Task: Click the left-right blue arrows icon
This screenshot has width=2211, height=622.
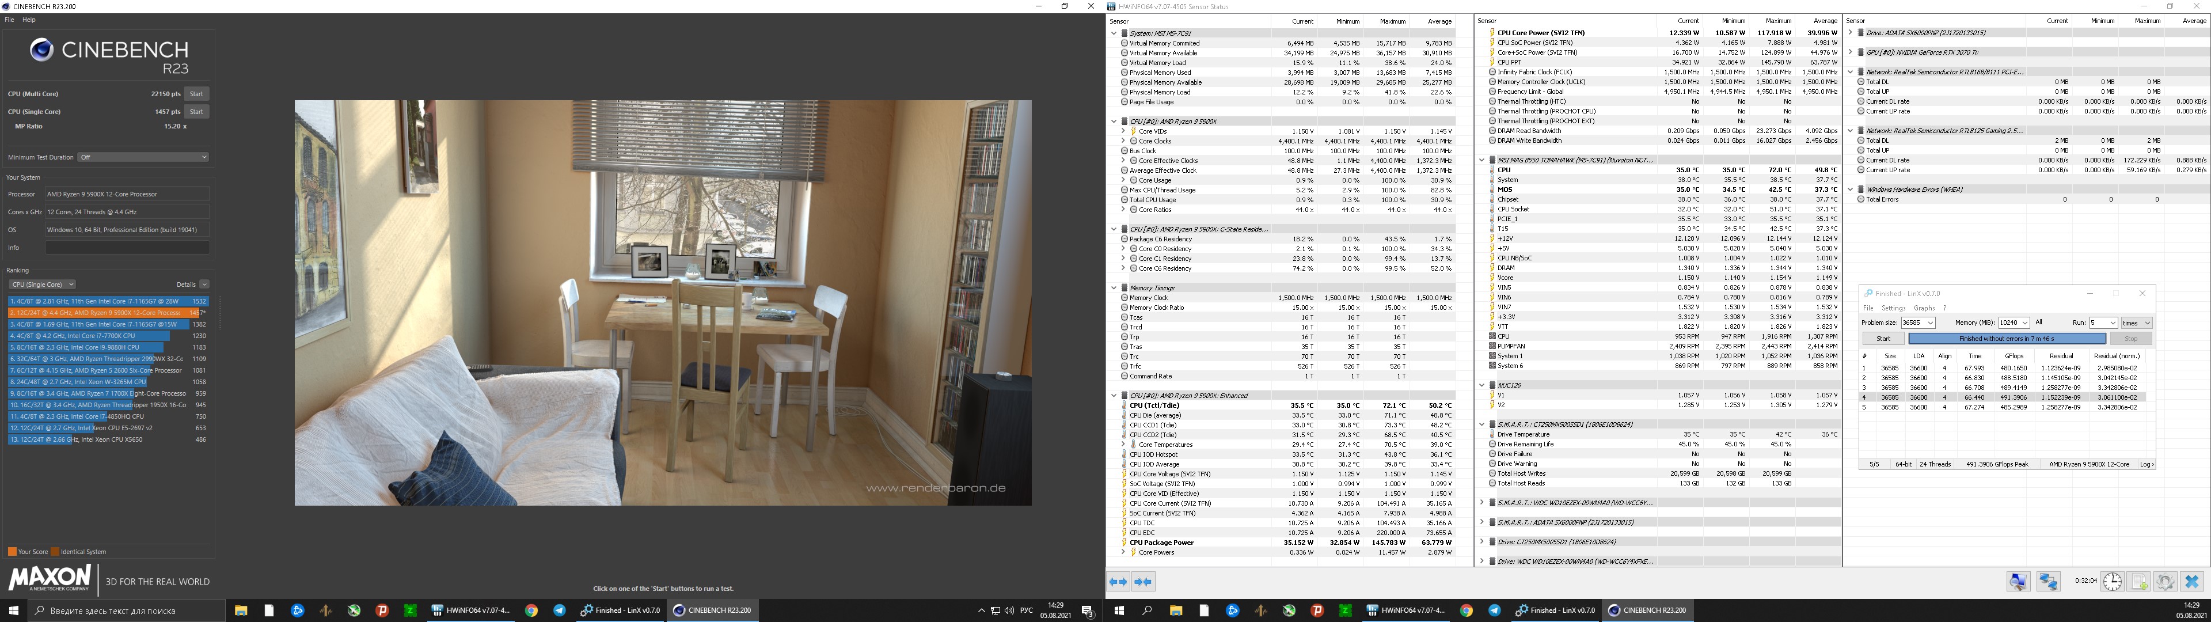Action: pyautogui.click(x=1118, y=582)
